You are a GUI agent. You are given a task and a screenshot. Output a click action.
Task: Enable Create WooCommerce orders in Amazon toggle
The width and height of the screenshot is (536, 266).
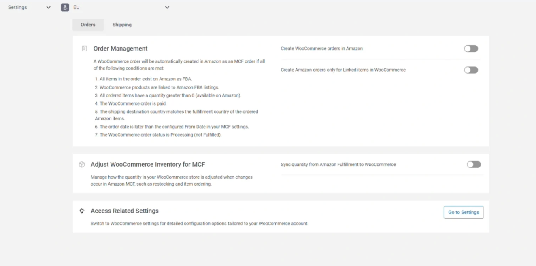point(471,49)
